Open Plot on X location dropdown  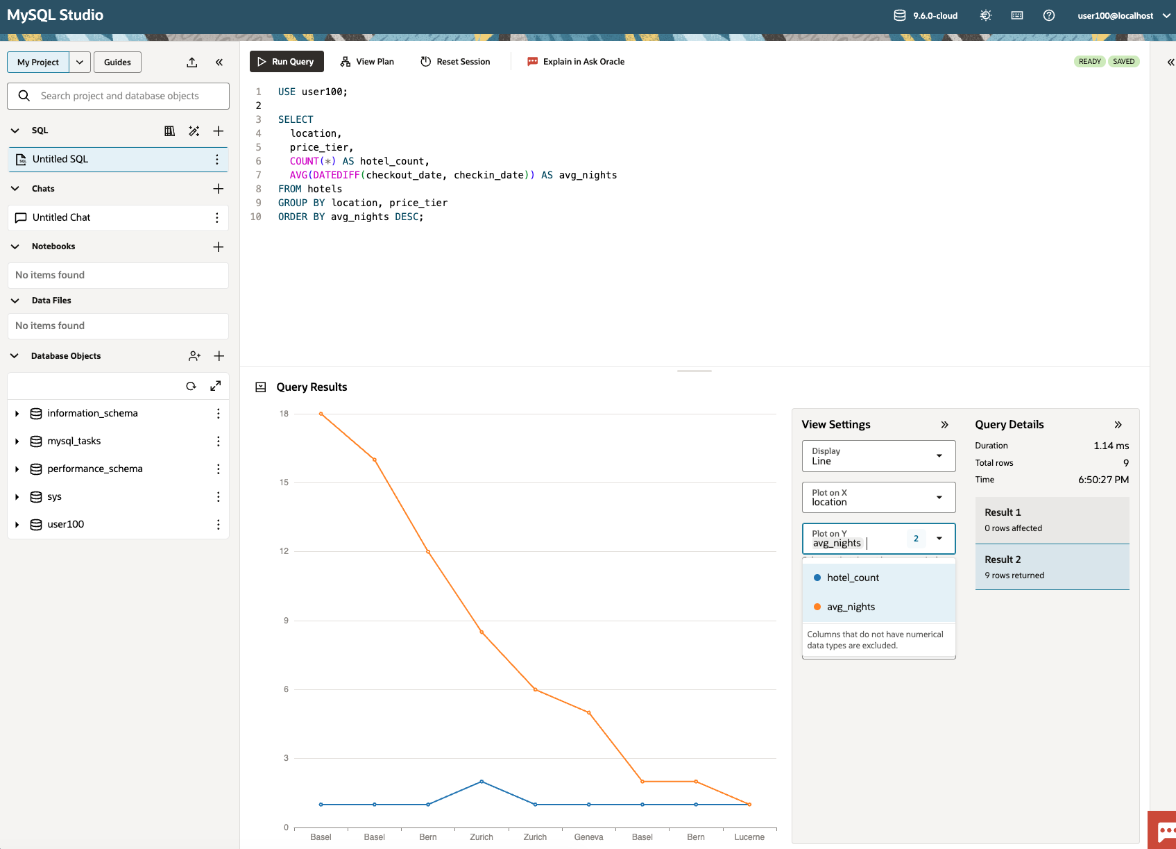pos(878,497)
